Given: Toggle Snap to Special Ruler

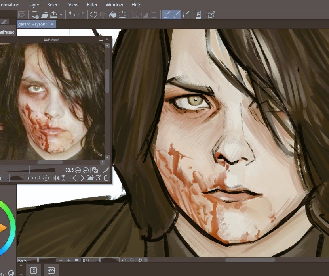Looking at the screenshot, I should pos(176,15).
